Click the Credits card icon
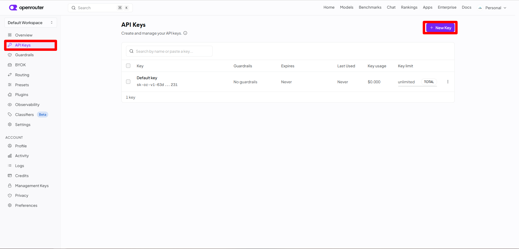Image resolution: width=519 pixels, height=249 pixels. (10, 175)
